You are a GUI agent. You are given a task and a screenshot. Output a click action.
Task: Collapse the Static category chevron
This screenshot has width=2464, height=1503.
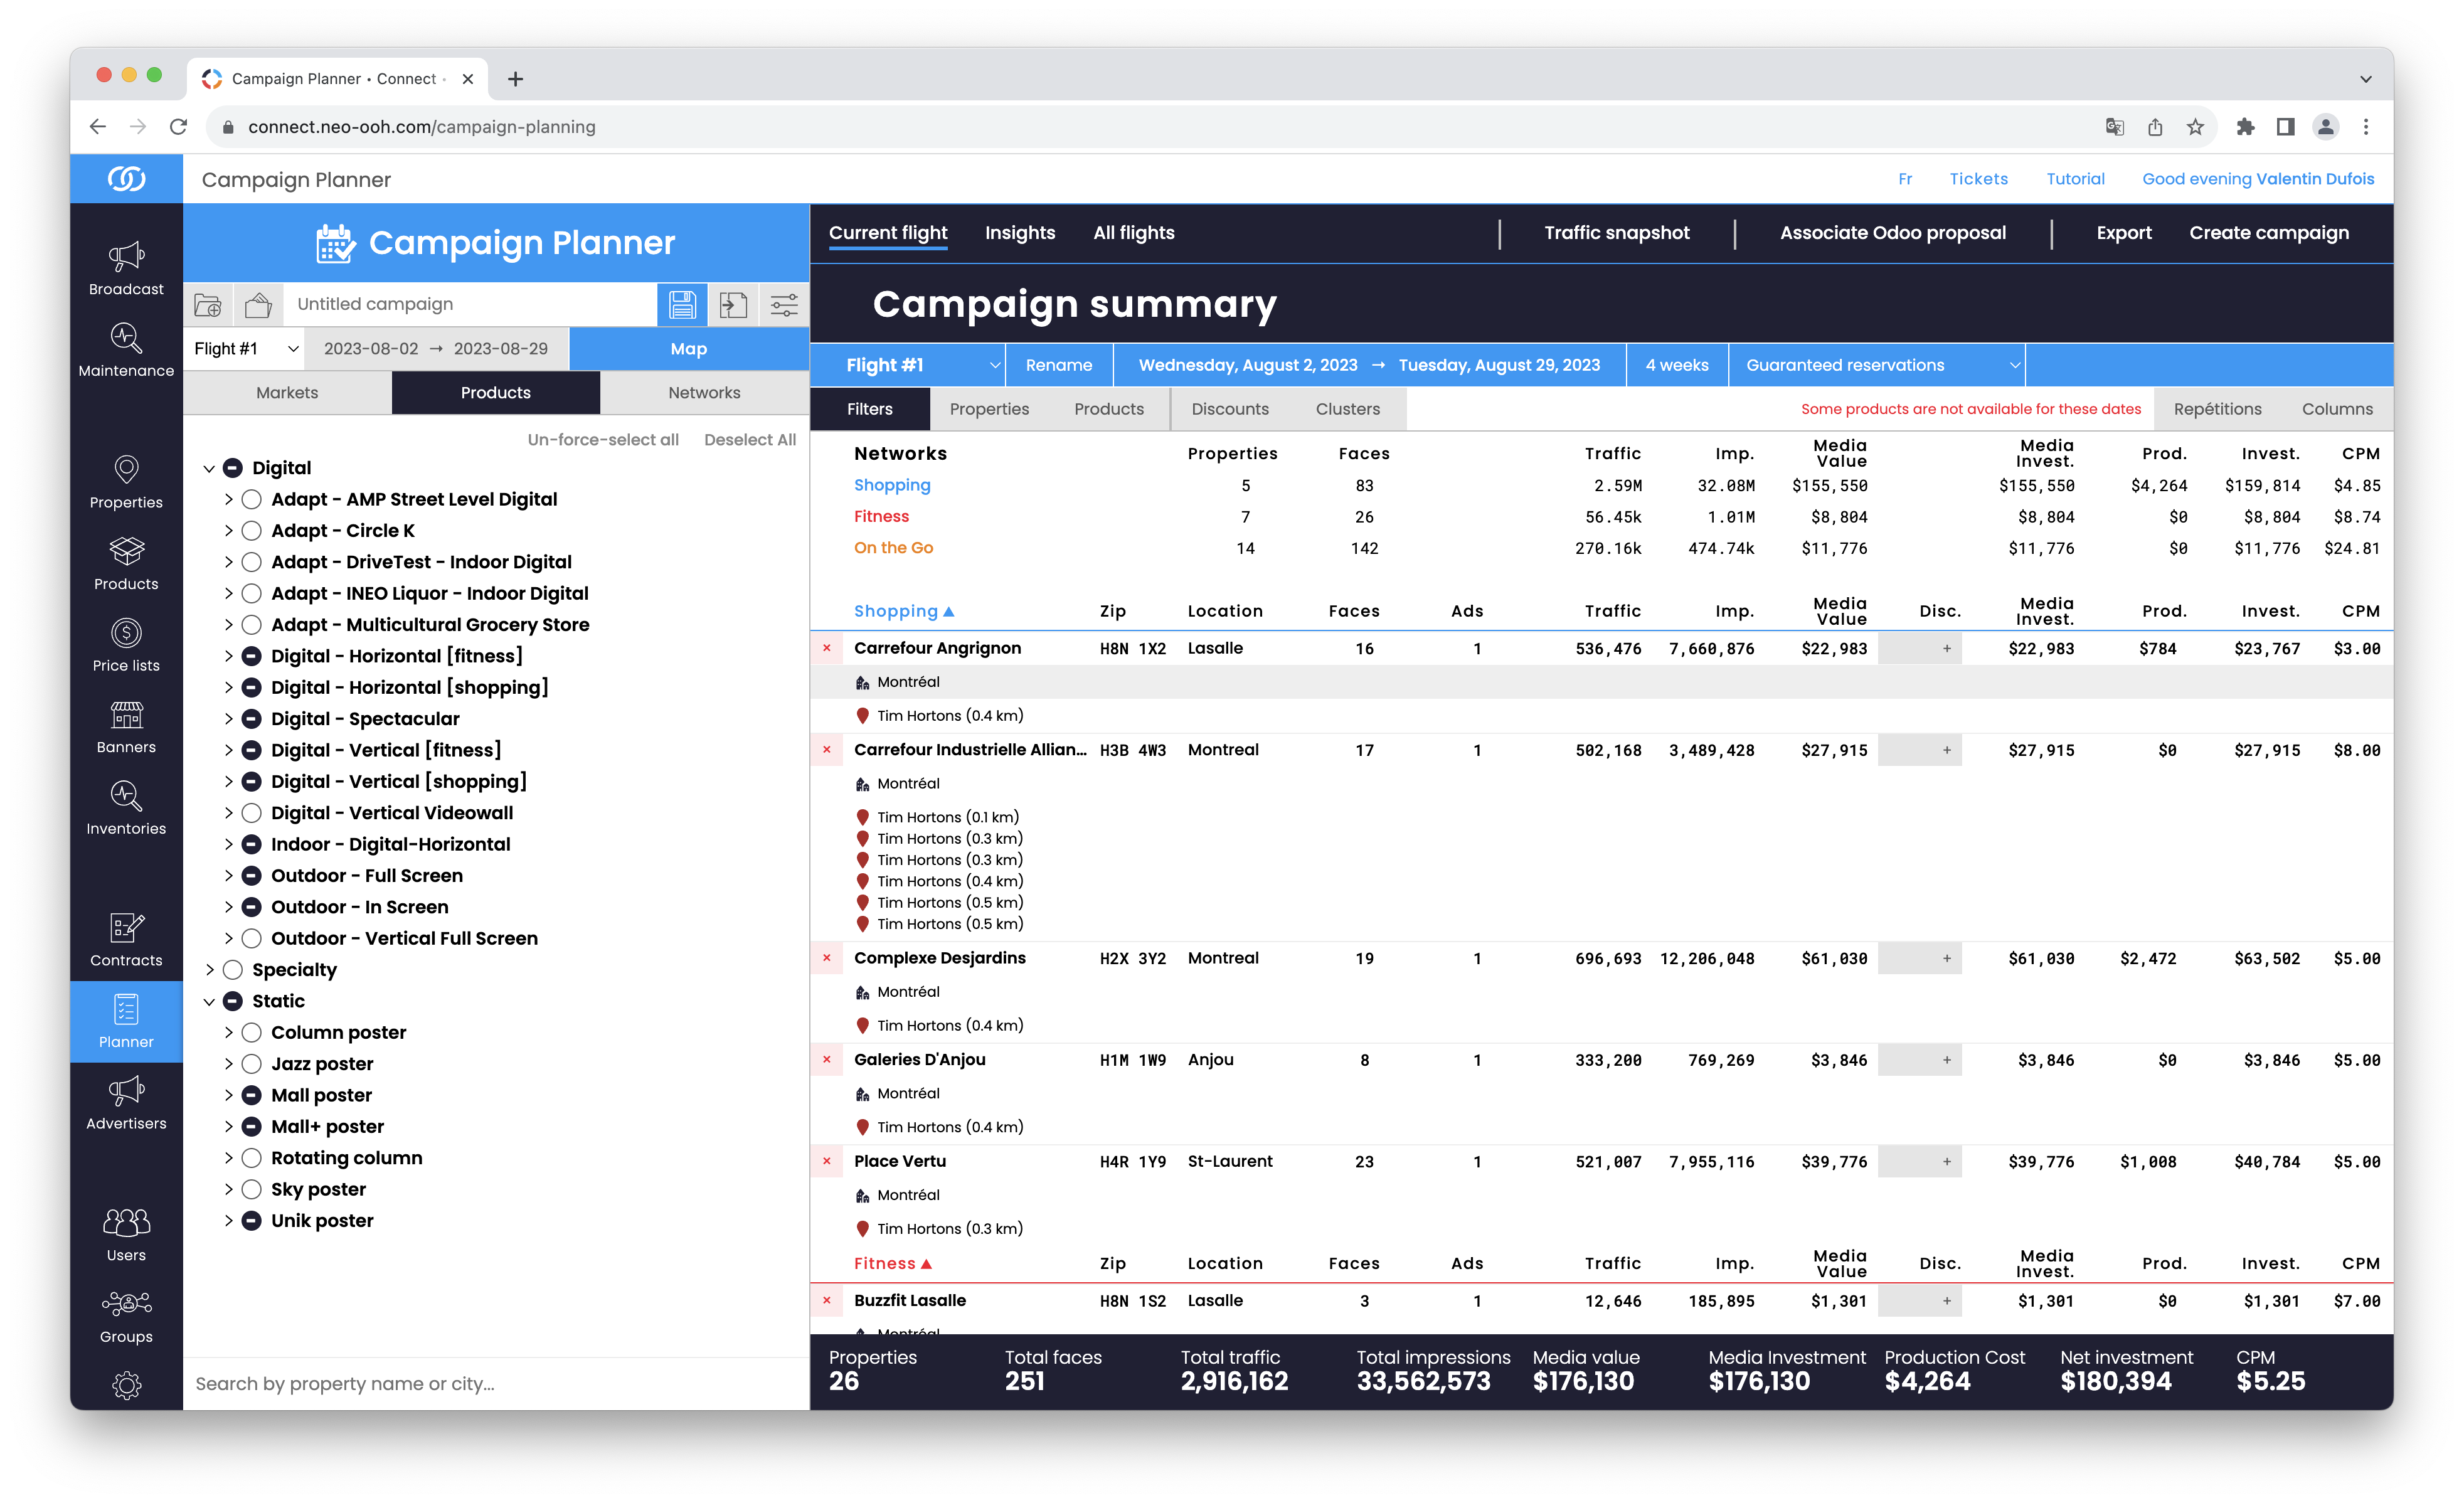tap(209, 1001)
